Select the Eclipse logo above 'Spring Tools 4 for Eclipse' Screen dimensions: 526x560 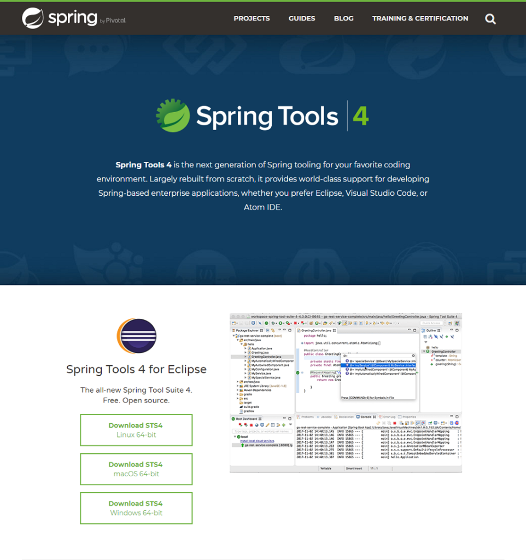[136, 335]
